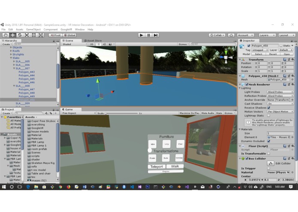Toggle 2D mode in Scene view

(x=92, y=44)
